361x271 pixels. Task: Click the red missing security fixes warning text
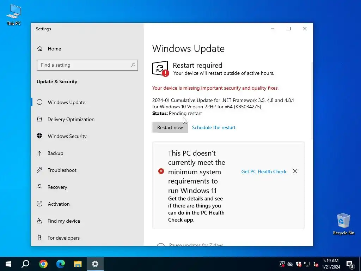pos(215,88)
